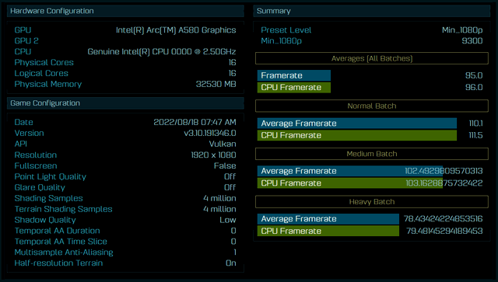Click the Half-resolution Terrain value On
The width and height of the screenshot is (498, 282).
(x=231, y=263)
